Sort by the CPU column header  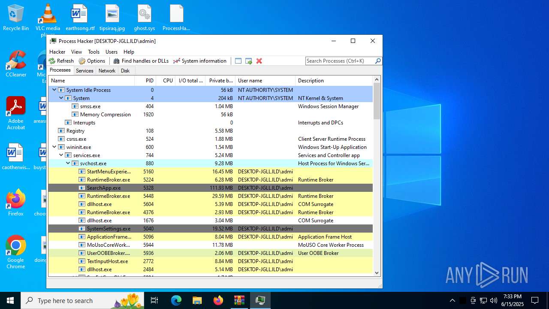pos(165,81)
